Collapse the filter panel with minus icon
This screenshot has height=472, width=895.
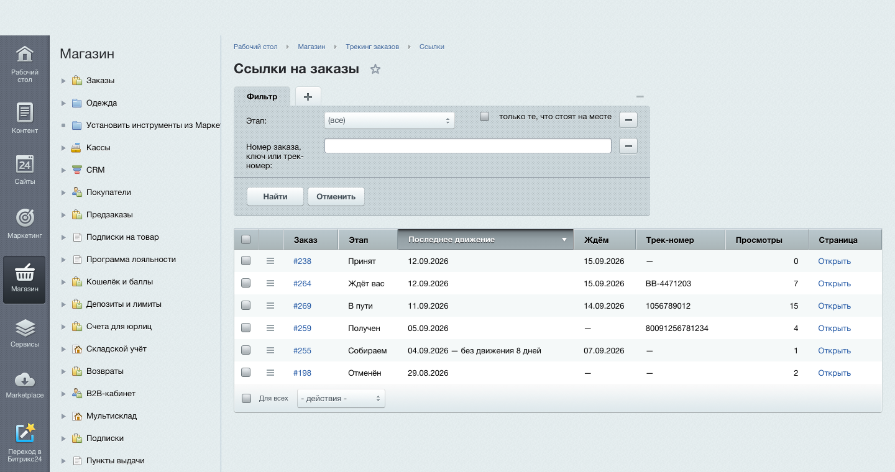click(640, 96)
